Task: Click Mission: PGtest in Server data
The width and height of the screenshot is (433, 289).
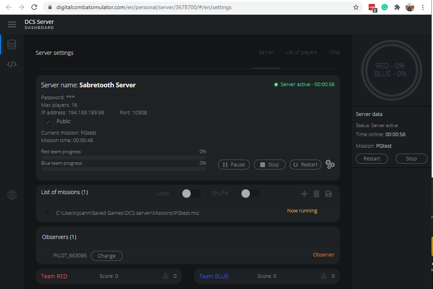Action: [x=374, y=146]
